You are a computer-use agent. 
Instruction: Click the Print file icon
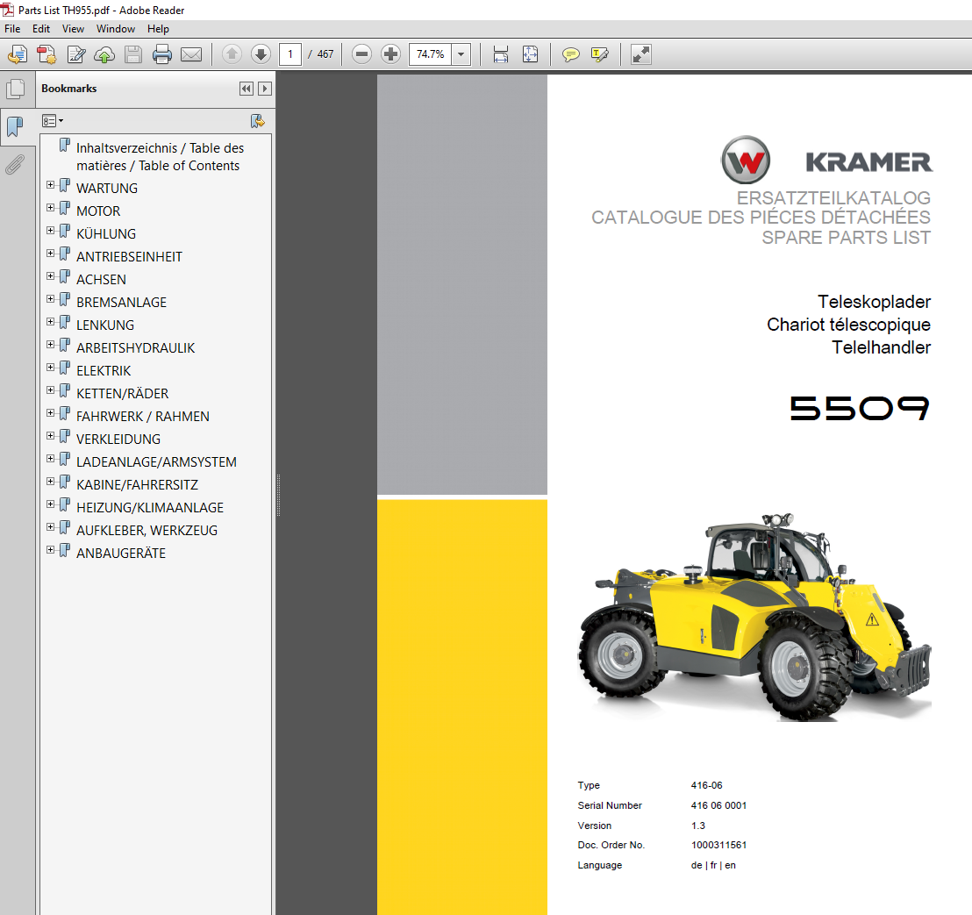[x=162, y=54]
